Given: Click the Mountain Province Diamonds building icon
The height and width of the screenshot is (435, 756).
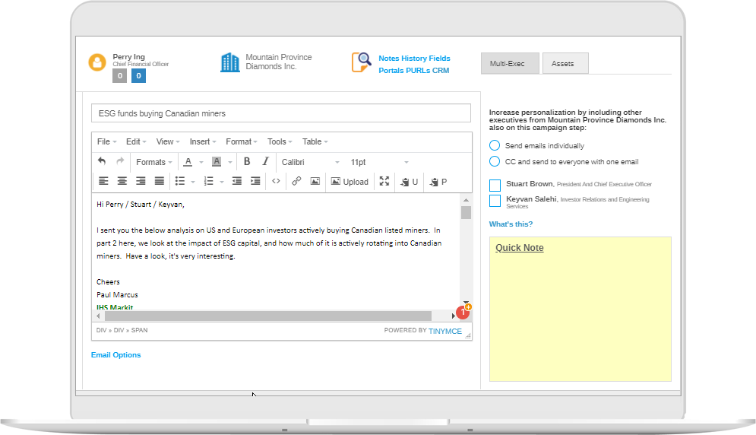Looking at the screenshot, I should point(230,62).
